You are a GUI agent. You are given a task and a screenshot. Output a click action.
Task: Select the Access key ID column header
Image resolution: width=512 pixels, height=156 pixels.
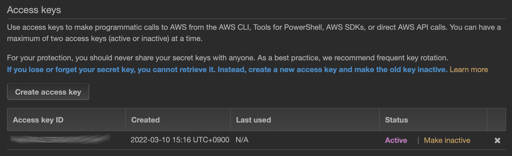click(38, 120)
